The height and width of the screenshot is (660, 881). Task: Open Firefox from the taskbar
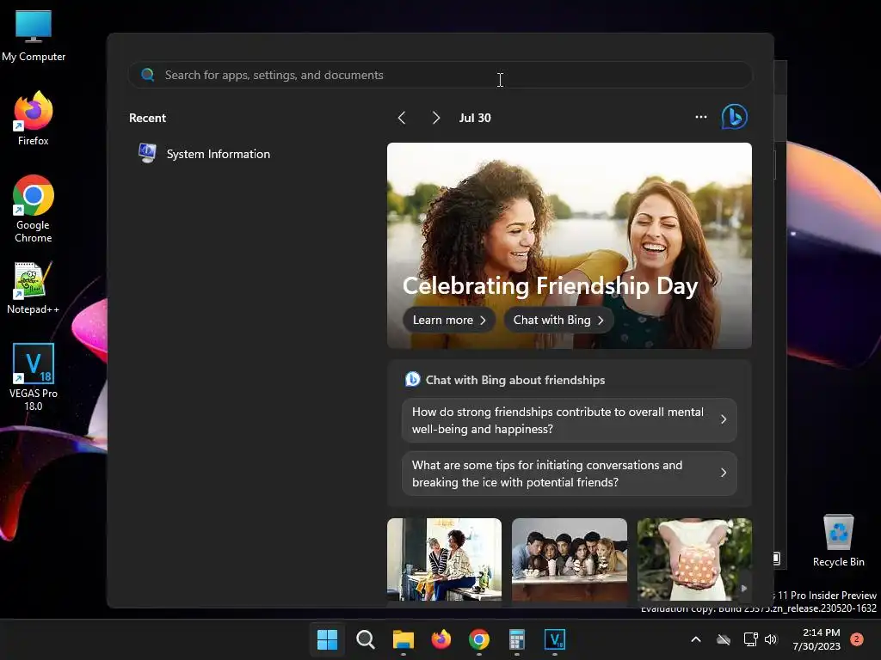pos(441,639)
